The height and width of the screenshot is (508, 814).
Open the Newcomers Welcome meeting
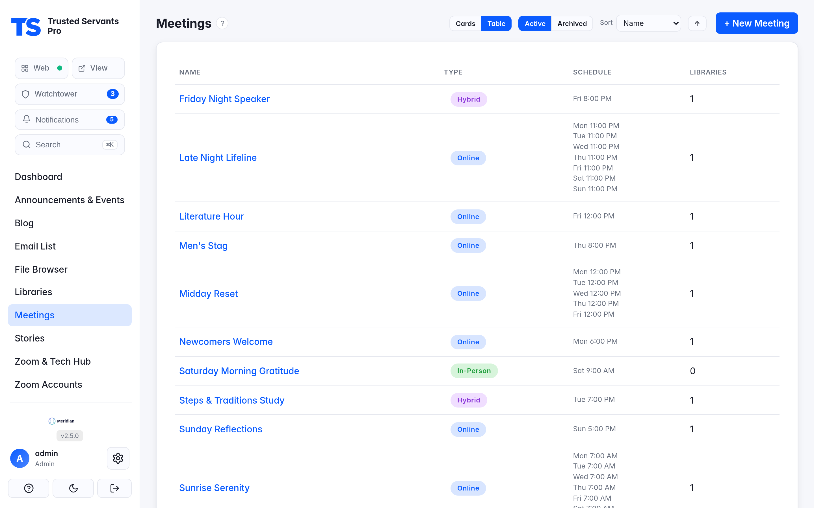(226, 342)
